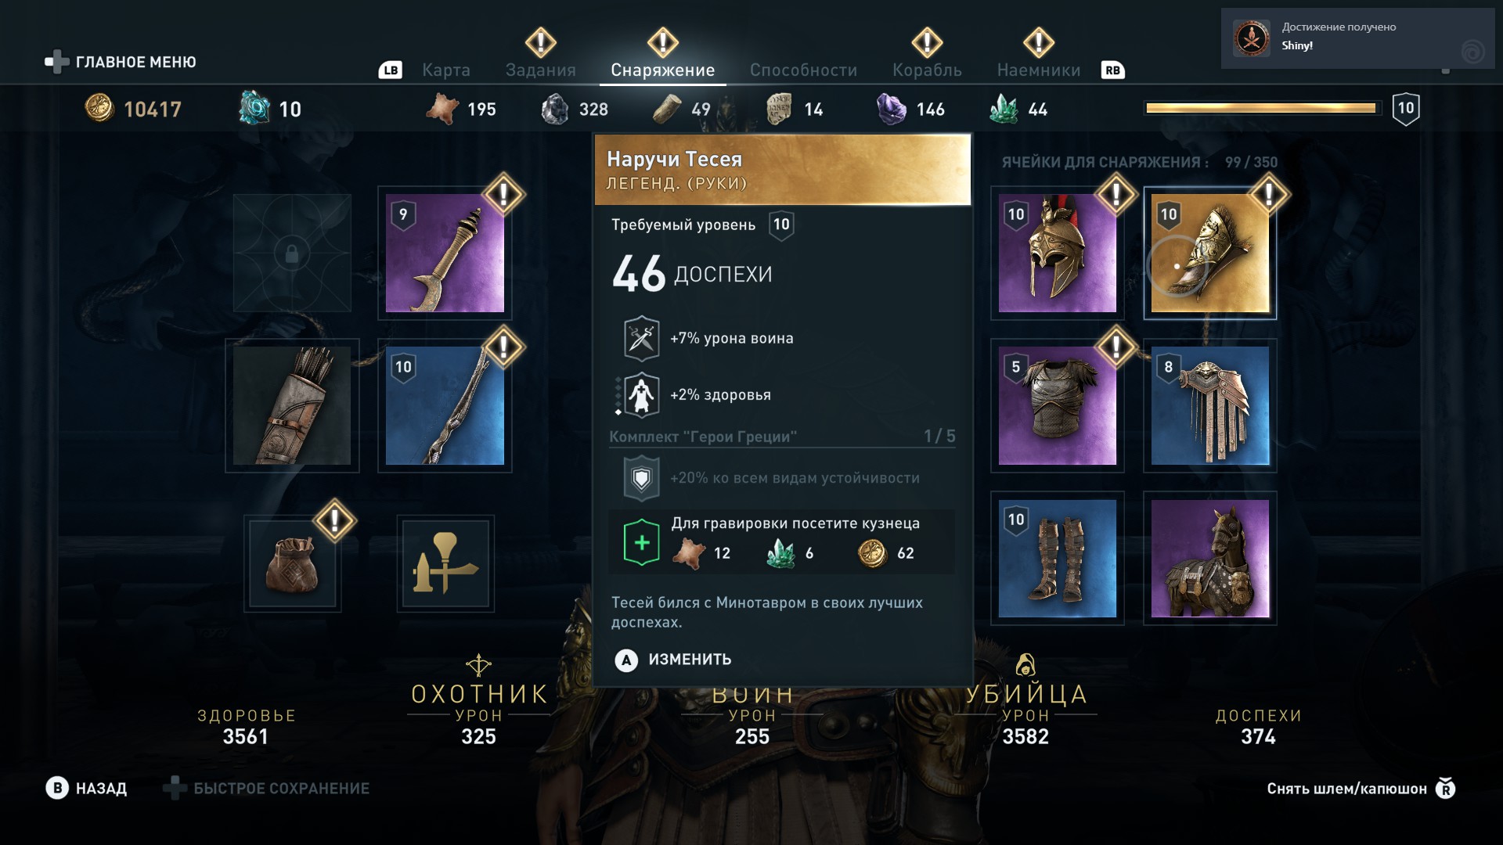Viewport: 1503px width, 845px height.
Task: Open the leather pouch inventory slot
Action: point(292,563)
